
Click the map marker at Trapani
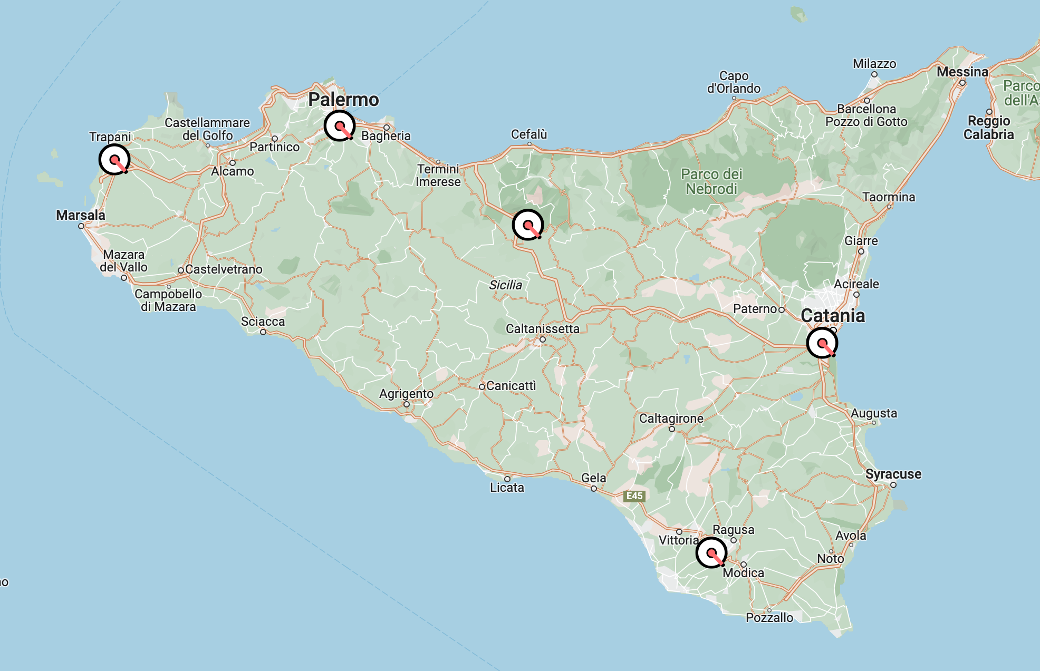pyautogui.click(x=114, y=159)
